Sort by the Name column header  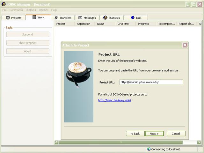click(105, 24)
